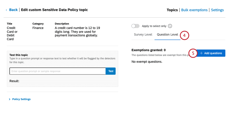Screen dimensions: 227x113
Task: Toggle the Apply to select only switch
Action: coord(136,26)
